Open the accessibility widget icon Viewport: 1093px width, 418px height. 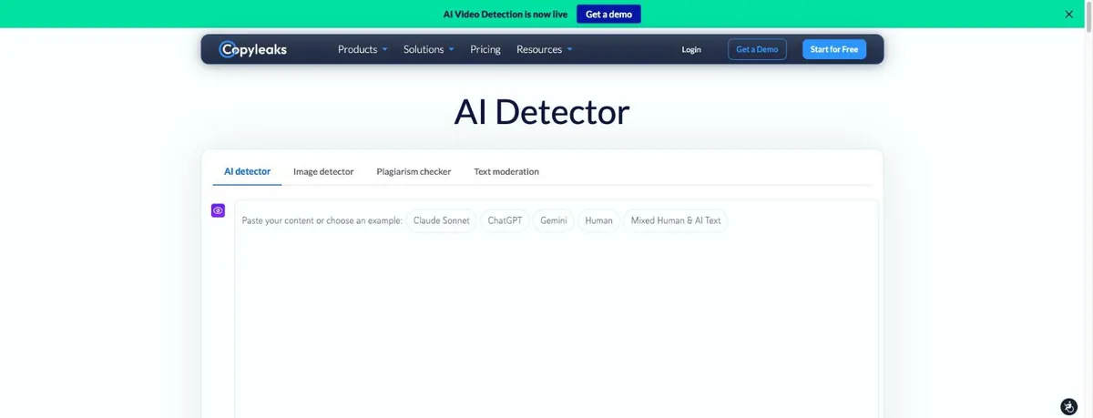pos(1069,406)
